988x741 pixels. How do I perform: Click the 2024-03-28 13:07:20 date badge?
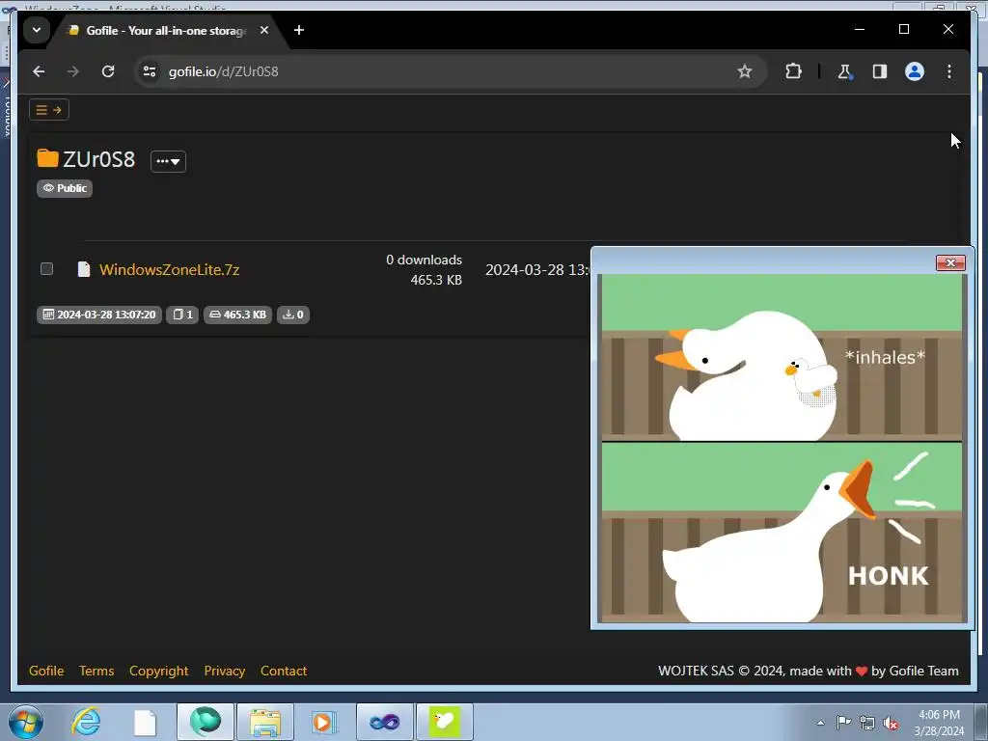pyautogui.click(x=99, y=315)
